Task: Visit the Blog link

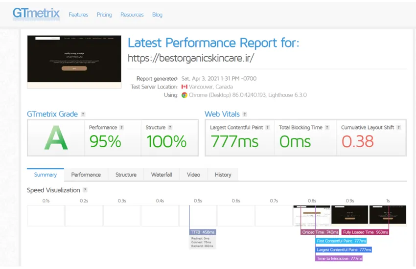Action: [157, 15]
